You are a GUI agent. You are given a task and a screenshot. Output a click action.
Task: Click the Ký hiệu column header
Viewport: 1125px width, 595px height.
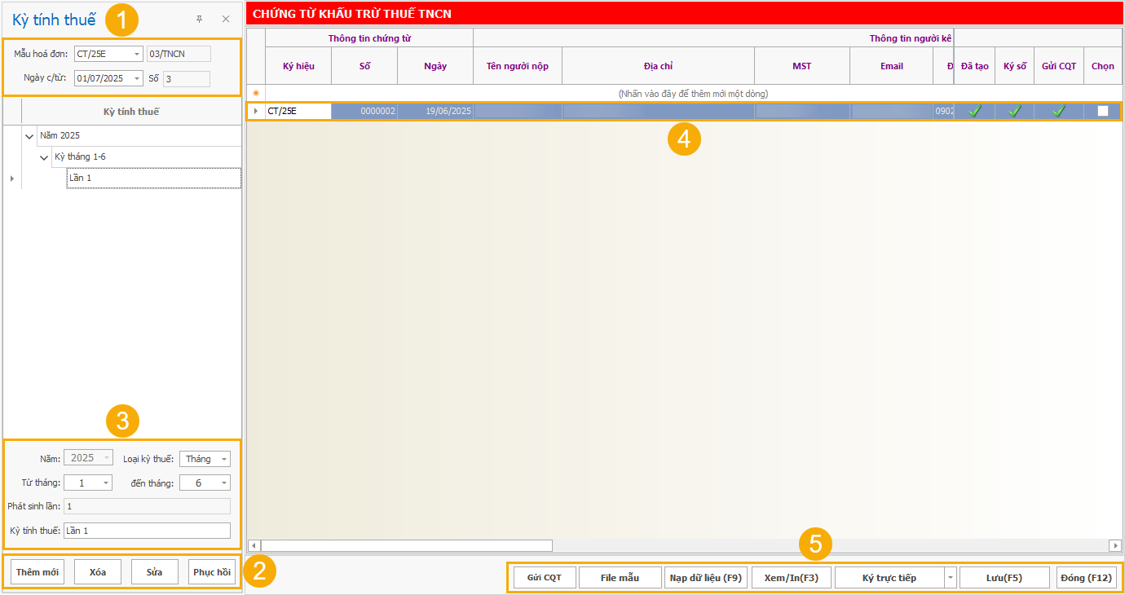pyautogui.click(x=298, y=66)
